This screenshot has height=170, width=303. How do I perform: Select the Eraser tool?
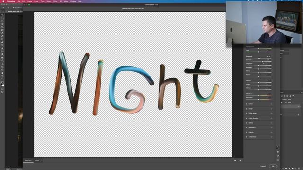click(2, 48)
